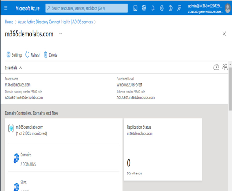Click the cloud quick start icon

click(x=216, y=67)
